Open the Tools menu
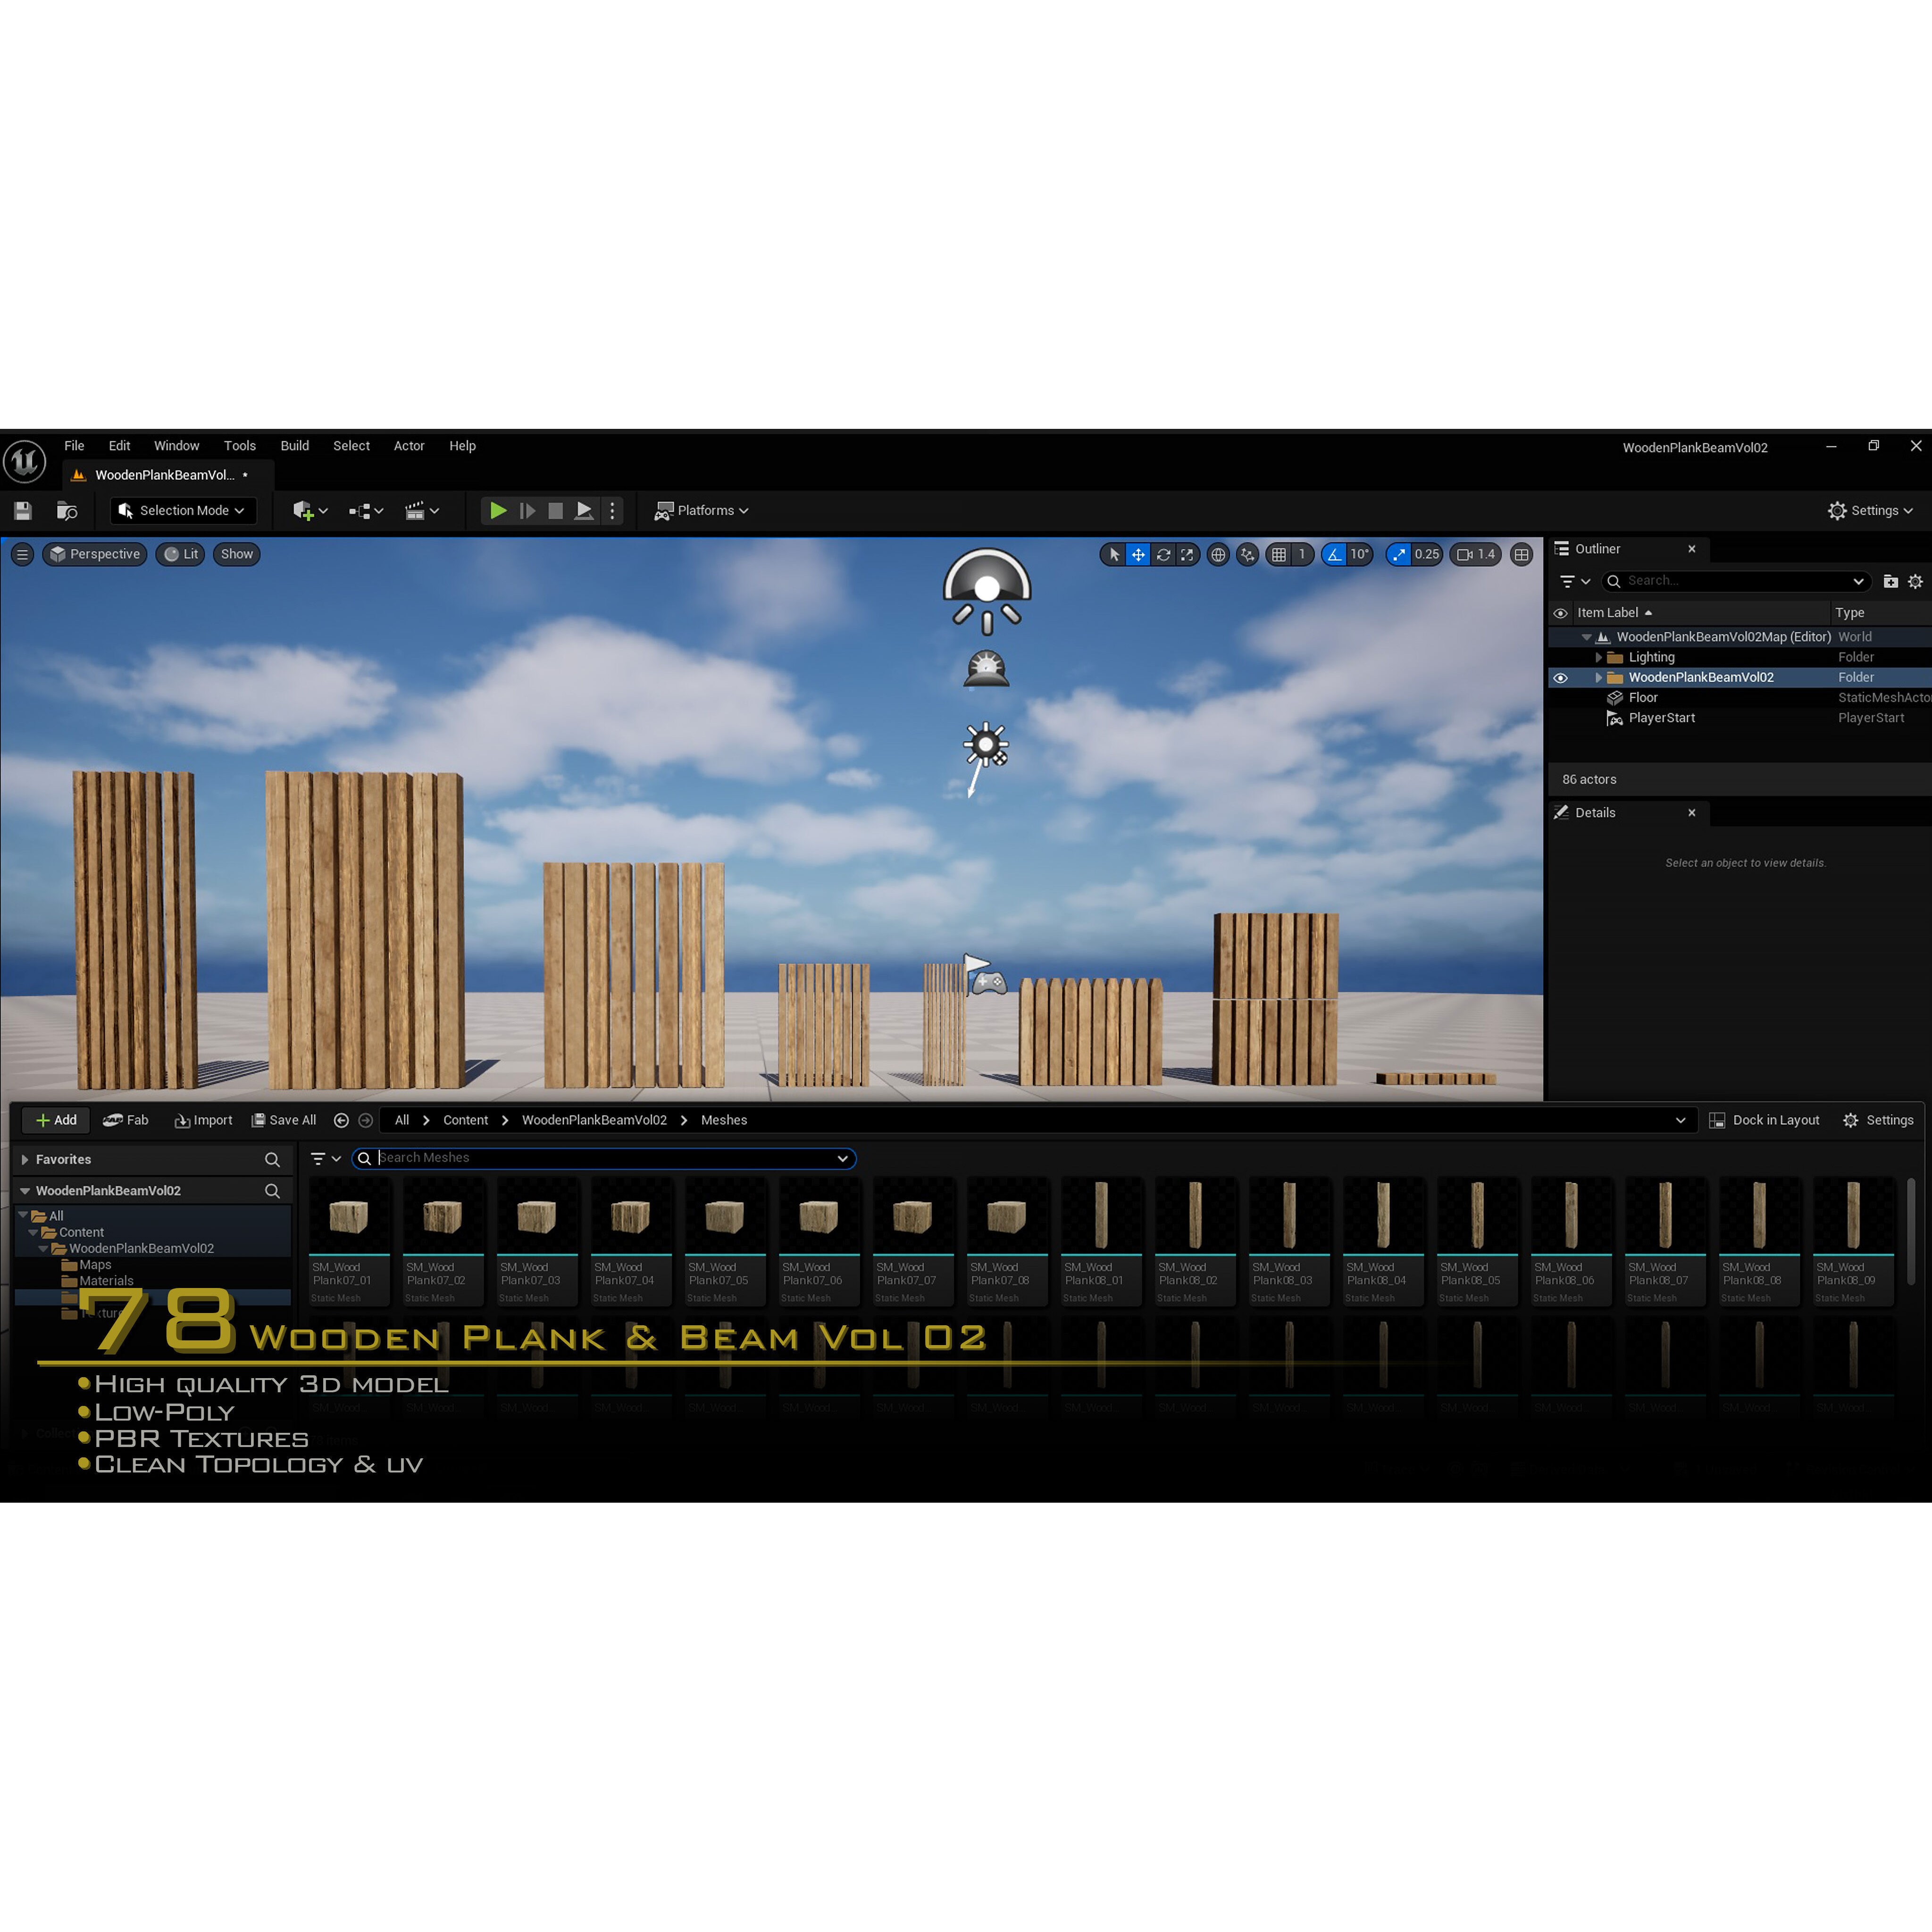 click(240, 446)
